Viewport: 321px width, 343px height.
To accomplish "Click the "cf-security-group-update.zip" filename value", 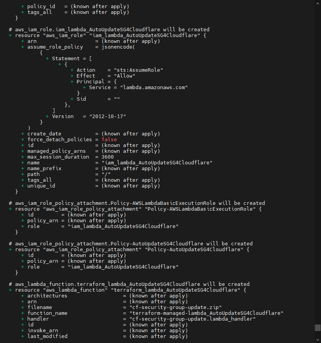I will (172, 307).
